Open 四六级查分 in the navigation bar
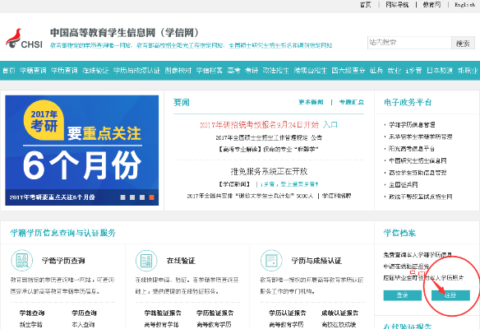 (x=348, y=71)
